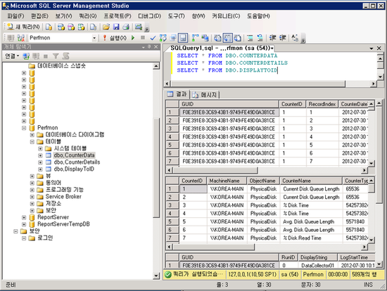This screenshot has width=387, height=291.
Task: Decrease indent of the selected lines
Action: pyautogui.click(x=272, y=38)
